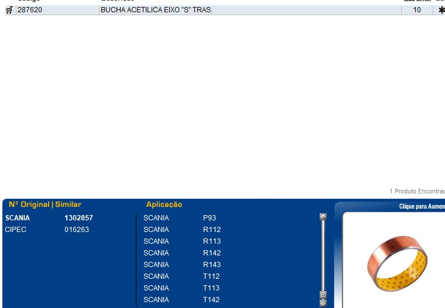
Task: Select CIPEC similar number 016263
Action: [x=77, y=230]
